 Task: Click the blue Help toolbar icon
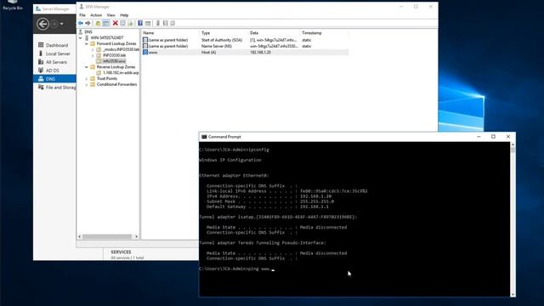(140, 23)
